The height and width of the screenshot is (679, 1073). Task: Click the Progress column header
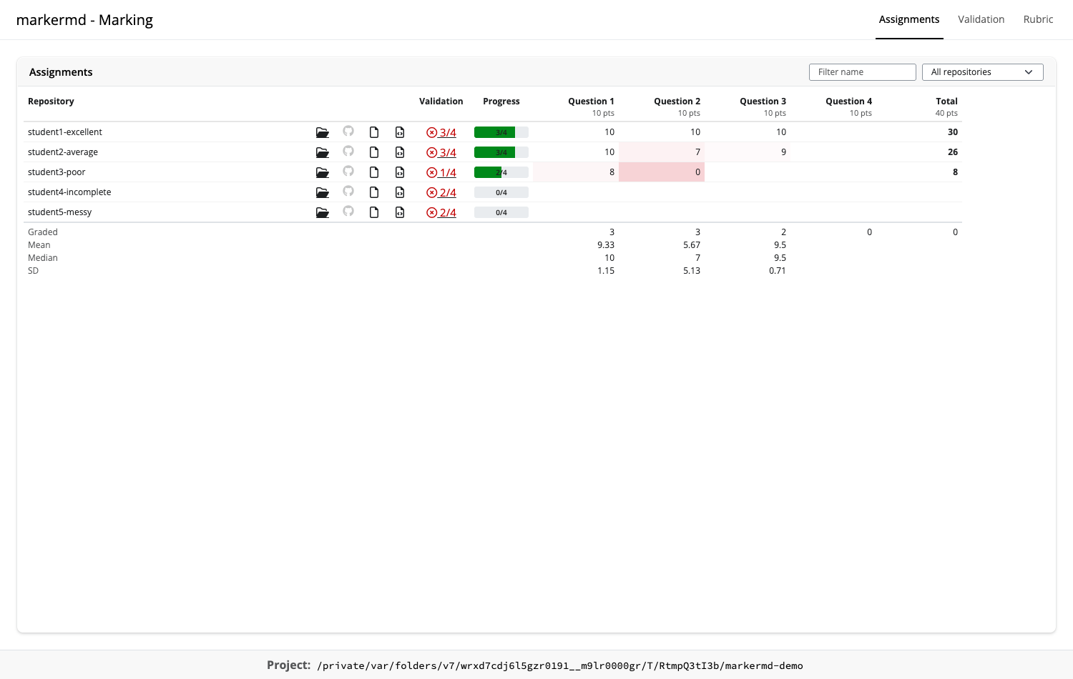tap(501, 101)
